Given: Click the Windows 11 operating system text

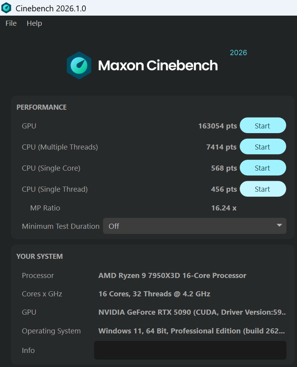Looking at the screenshot, I should click(191, 331).
